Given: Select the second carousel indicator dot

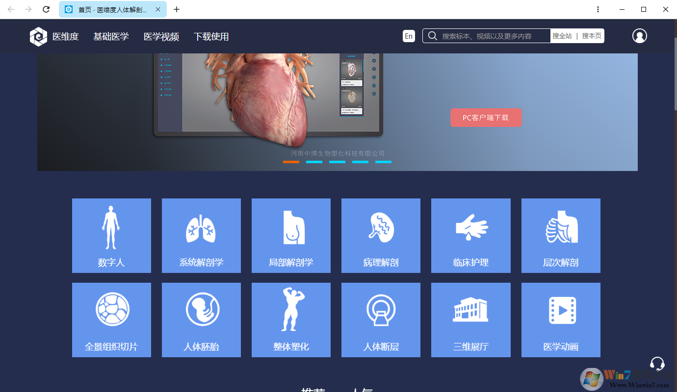Looking at the screenshot, I should (314, 161).
